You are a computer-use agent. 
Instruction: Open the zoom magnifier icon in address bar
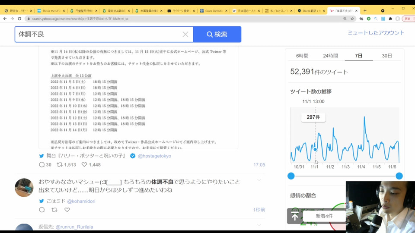pos(345,19)
